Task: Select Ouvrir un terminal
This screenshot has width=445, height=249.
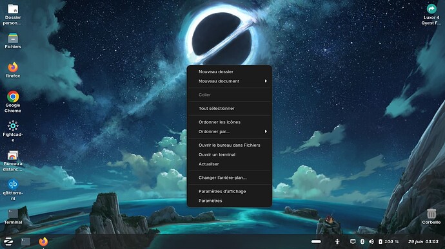Action: [x=230, y=154]
